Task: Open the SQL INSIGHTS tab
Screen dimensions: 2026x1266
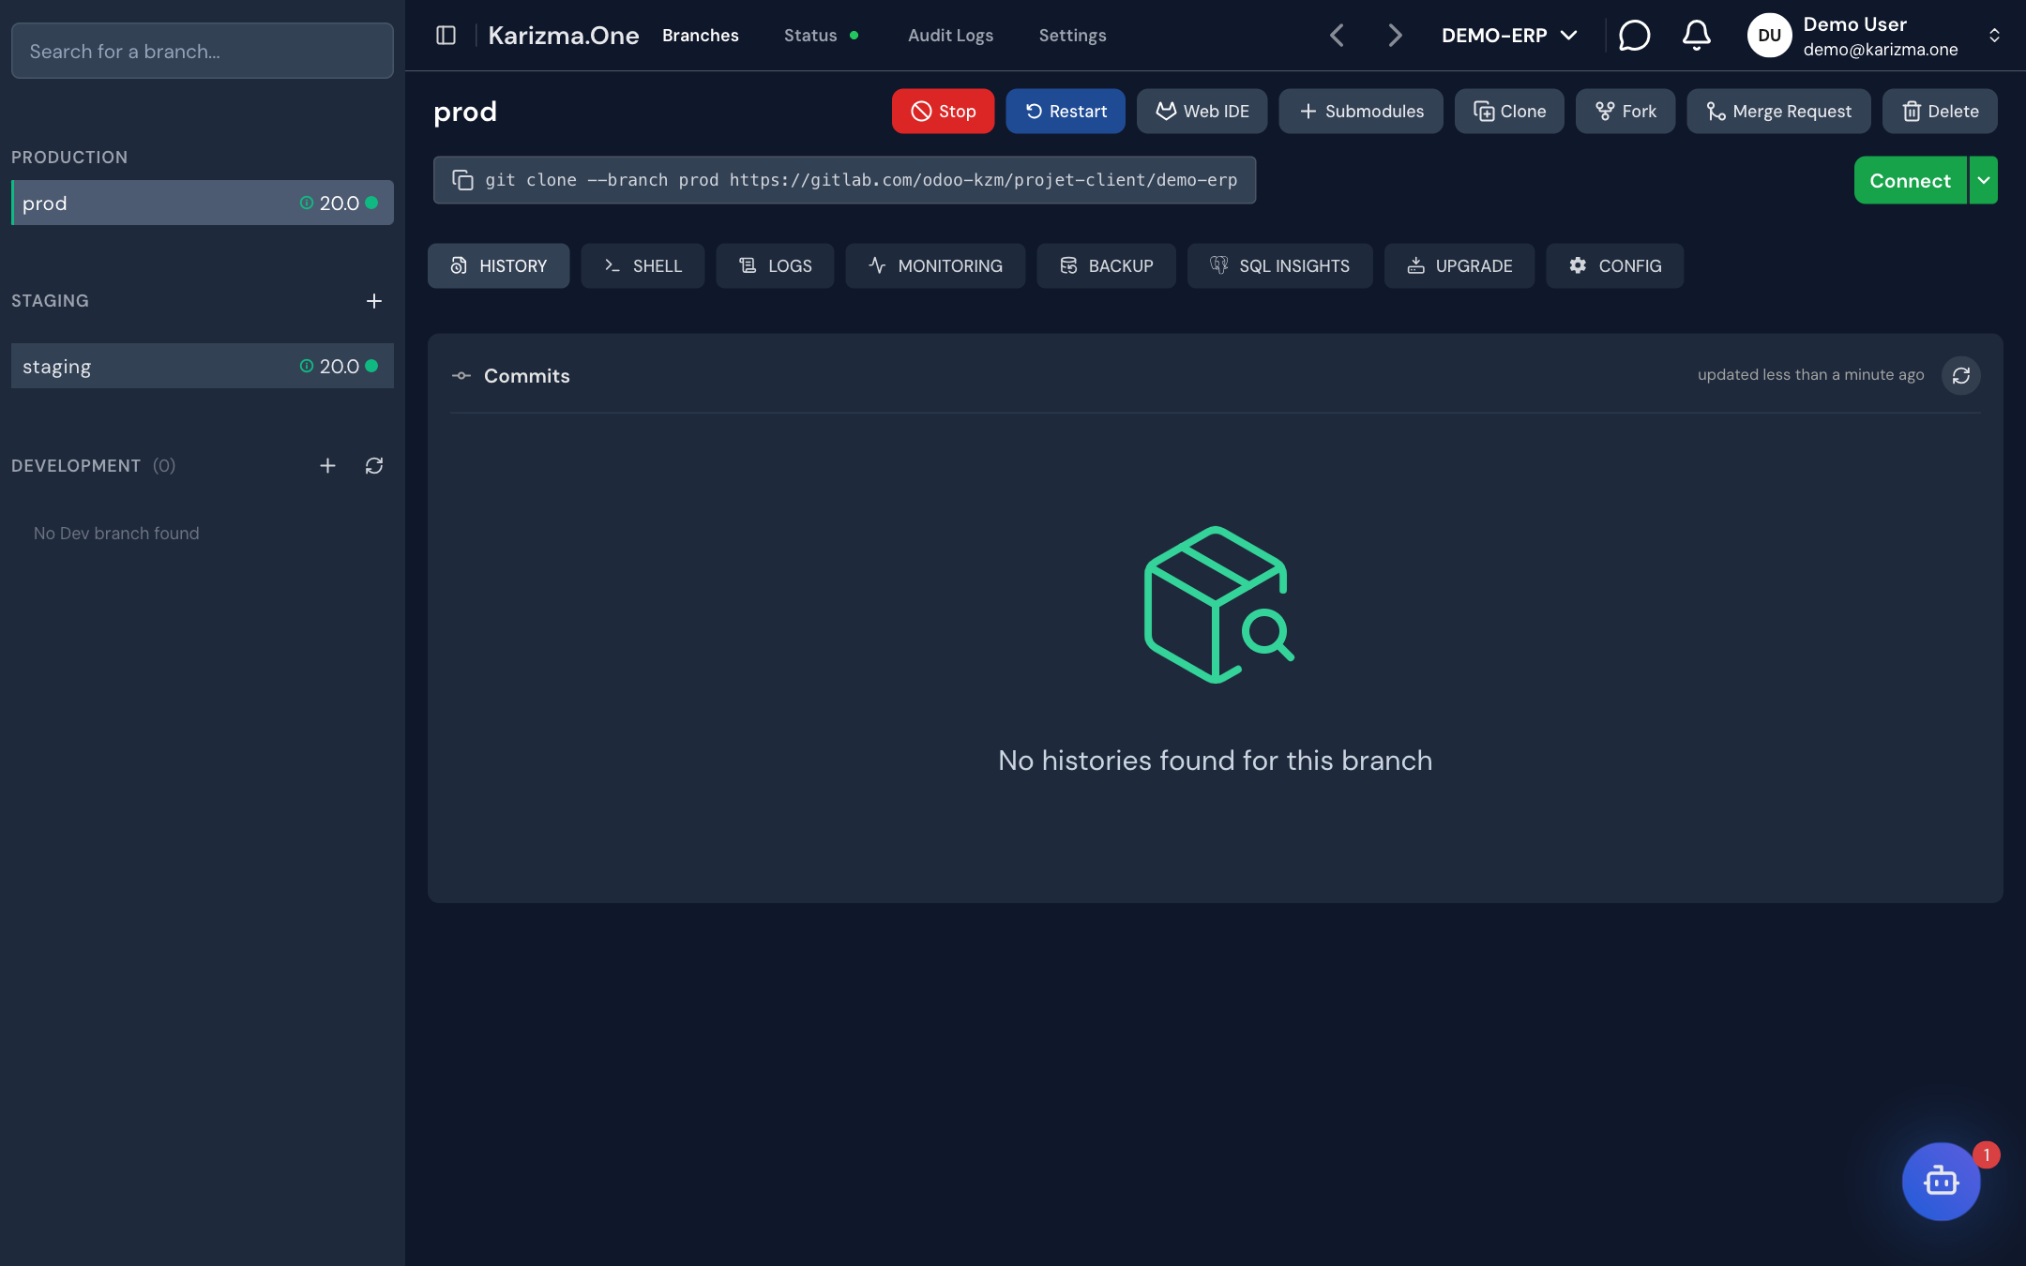Action: pyautogui.click(x=1280, y=266)
